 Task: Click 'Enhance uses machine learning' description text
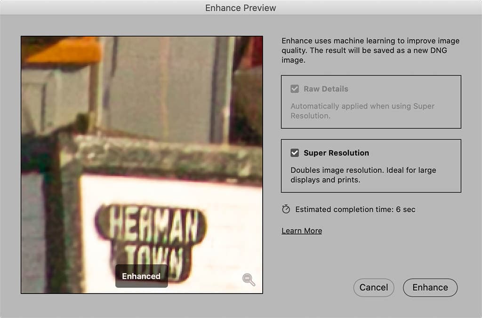point(370,50)
